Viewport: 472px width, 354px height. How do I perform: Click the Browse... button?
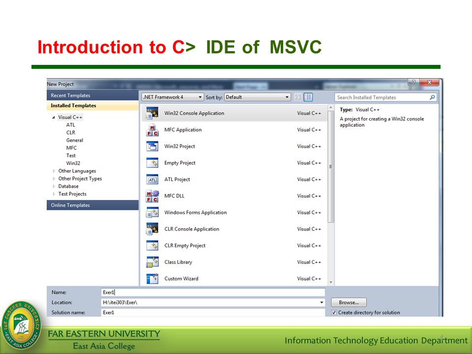pyautogui.click(x=349, y=302)
